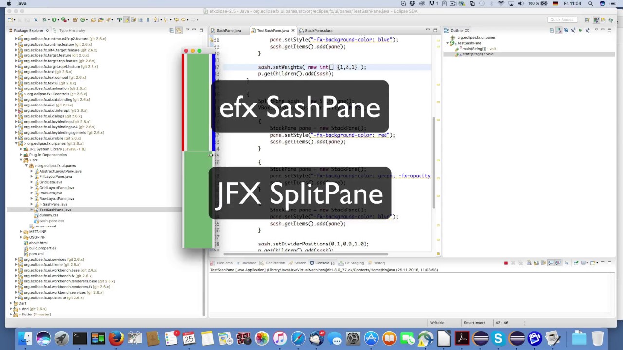This screenshot has height=350, width=623.
Task: Close the TestSashPane.java editor tab
Action: [293, 30]
